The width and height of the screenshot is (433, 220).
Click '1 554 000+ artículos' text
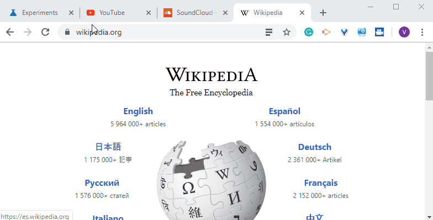284,124
